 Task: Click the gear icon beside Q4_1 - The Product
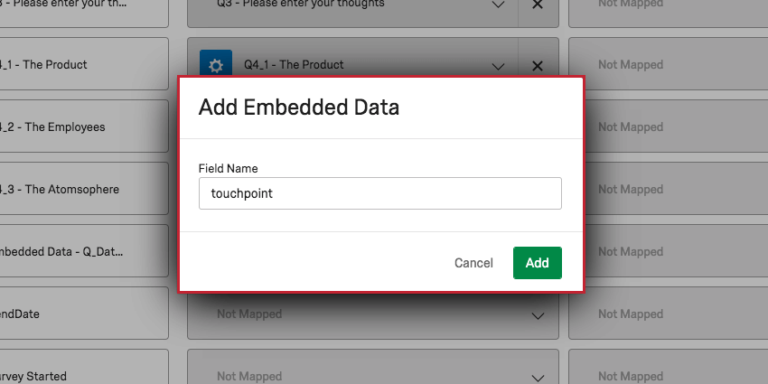pyautogui.click(x=215, y=65)
